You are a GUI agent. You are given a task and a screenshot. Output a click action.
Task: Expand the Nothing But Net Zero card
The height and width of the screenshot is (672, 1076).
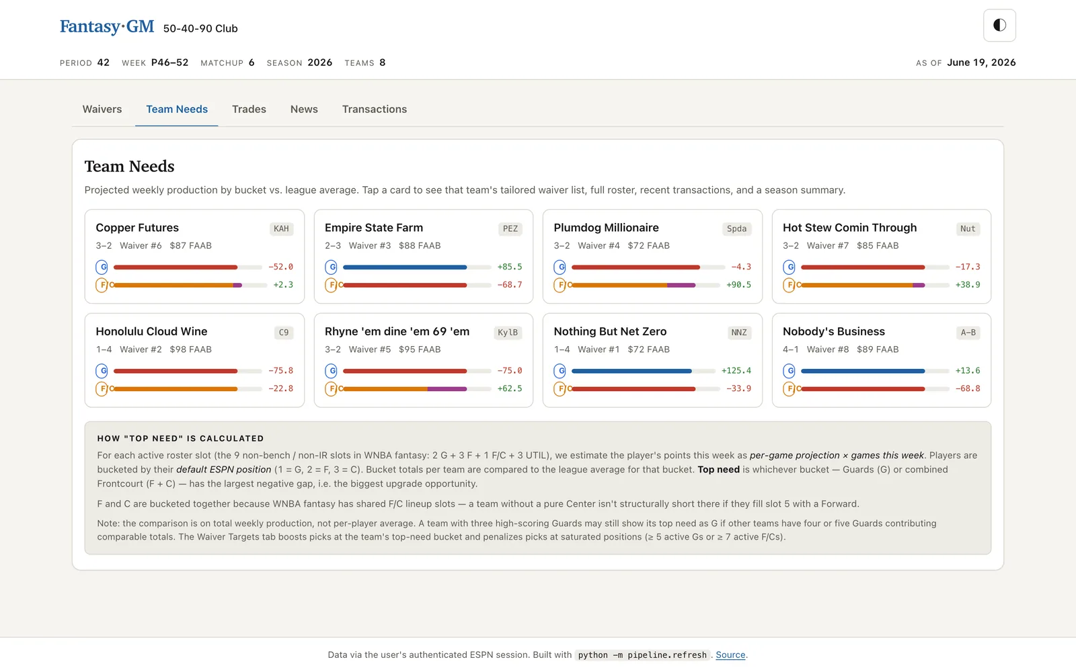652,360
